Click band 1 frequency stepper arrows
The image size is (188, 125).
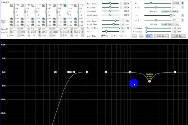[x=18, y=32]
